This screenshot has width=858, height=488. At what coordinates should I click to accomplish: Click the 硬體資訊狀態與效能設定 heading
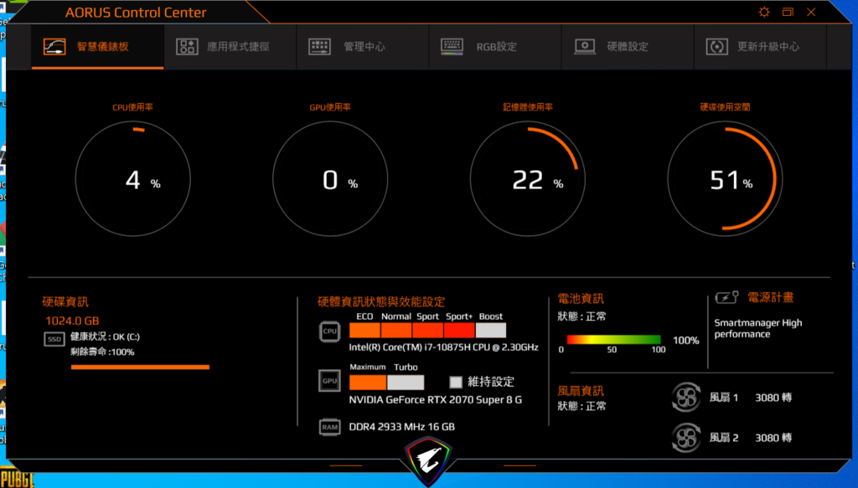pyautogui.click(x=381, y=301)
